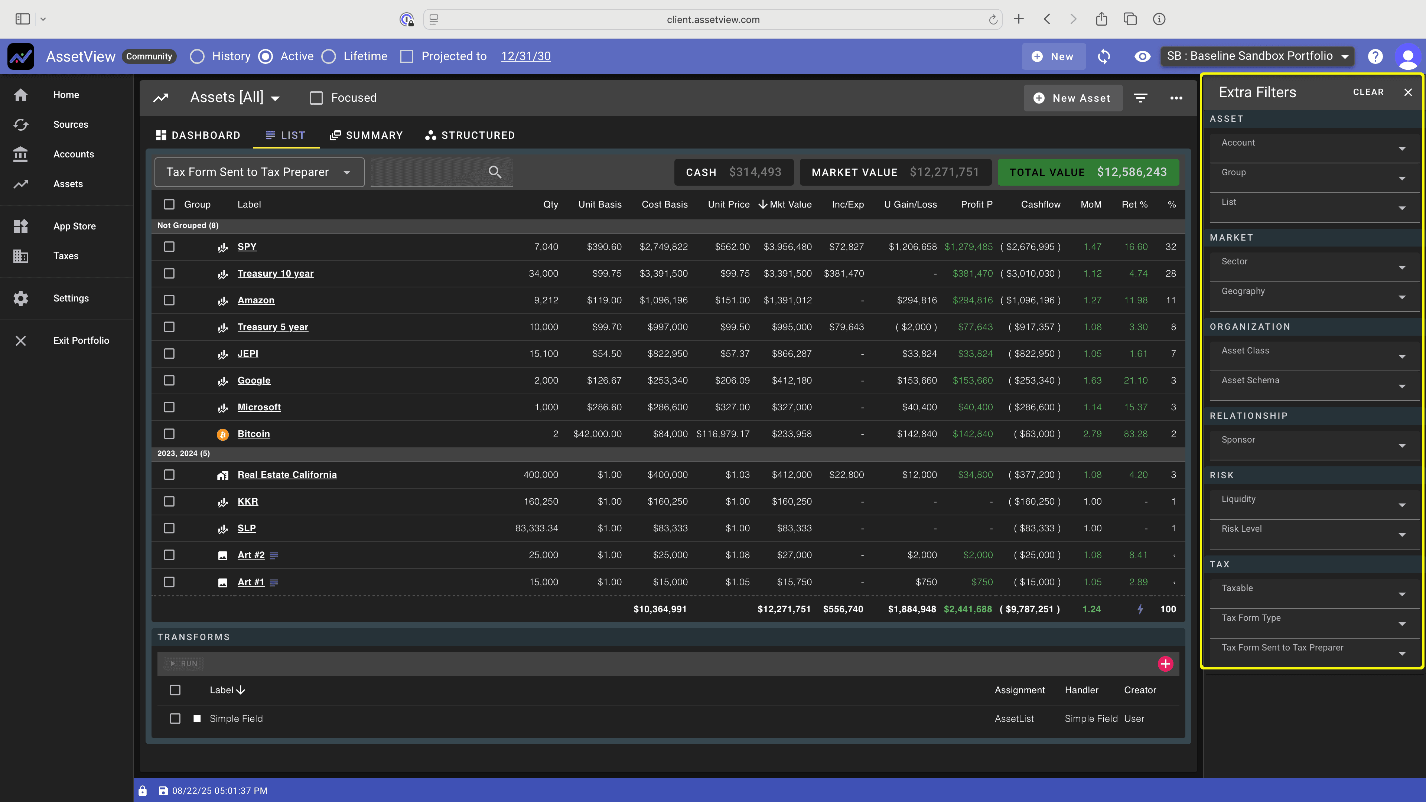Switch to the SUMMARY tab
The width and height of the screenshot is (1426, 802).
pos(366,135)
